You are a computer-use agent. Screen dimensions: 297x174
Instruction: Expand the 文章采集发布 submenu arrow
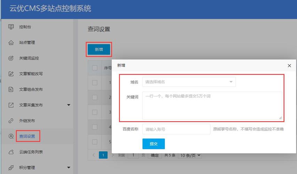pyautogui.click(x=69, y=105)
